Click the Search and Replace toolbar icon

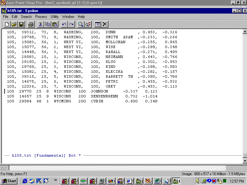[x=88, y=24]
